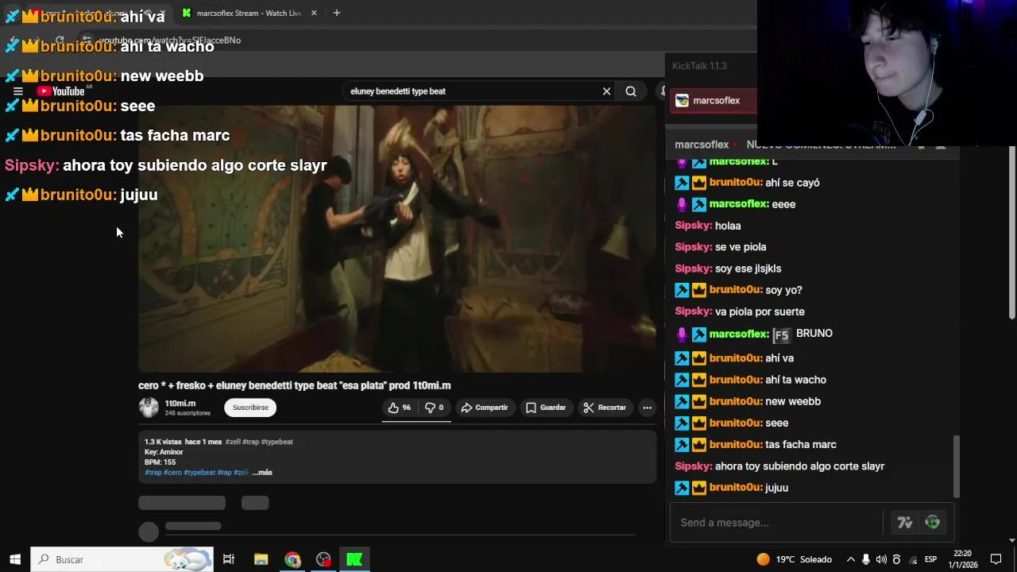This screenshot has width=1017, height=572.
Task: Click the KickTalk 1.1.3 title text
Action: [x=699, y=66]
